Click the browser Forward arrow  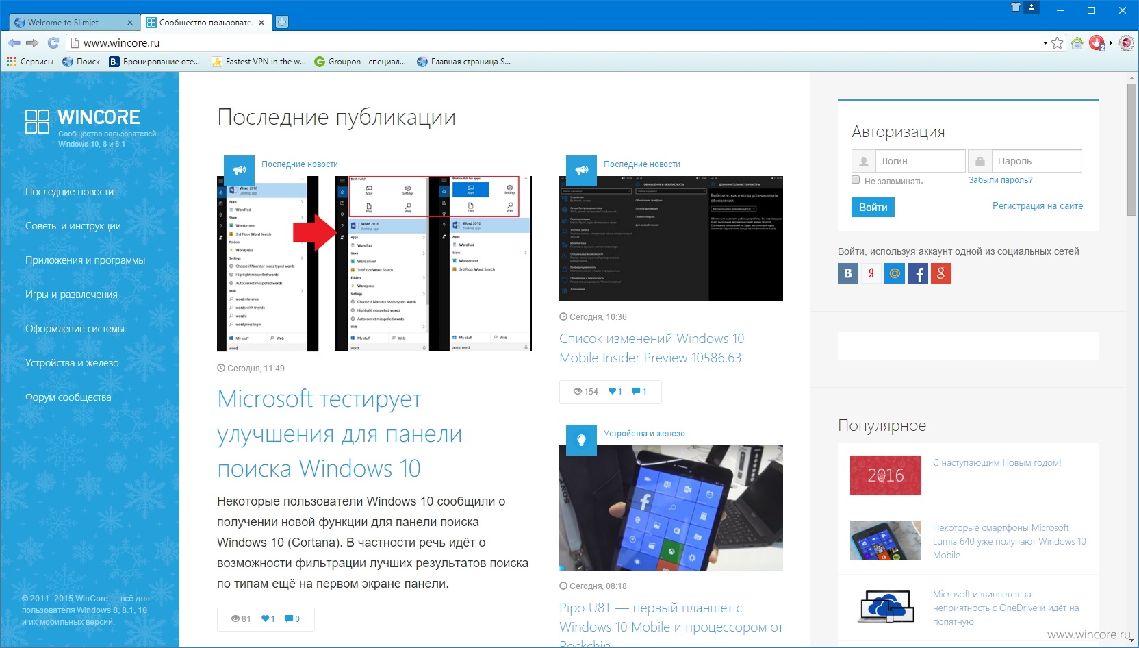32,42
